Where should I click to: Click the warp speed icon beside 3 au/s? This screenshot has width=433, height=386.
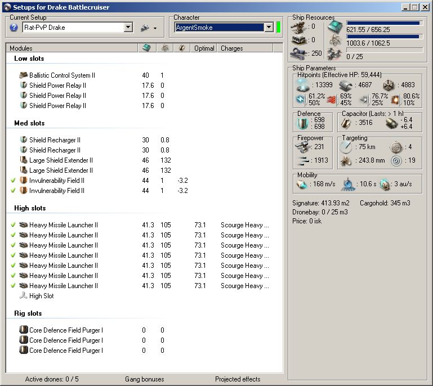(x=384, y=185)
